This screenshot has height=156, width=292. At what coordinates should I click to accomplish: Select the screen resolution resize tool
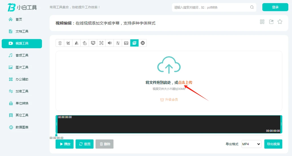(x=93, y=43)
